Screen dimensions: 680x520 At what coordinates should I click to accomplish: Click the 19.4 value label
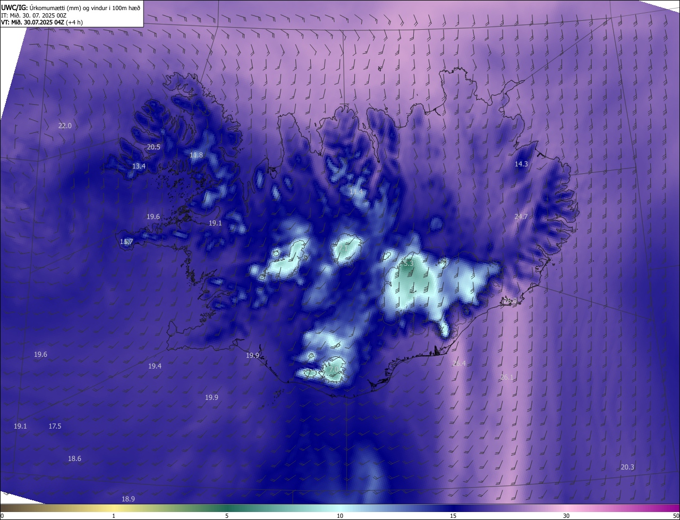coord(155,366)
